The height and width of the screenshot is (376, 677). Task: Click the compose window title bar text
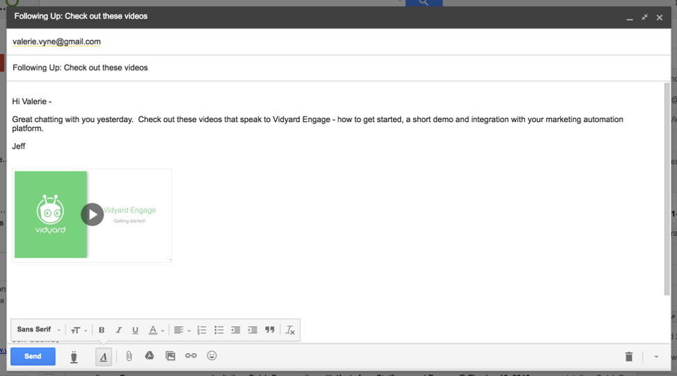(81, 17)
